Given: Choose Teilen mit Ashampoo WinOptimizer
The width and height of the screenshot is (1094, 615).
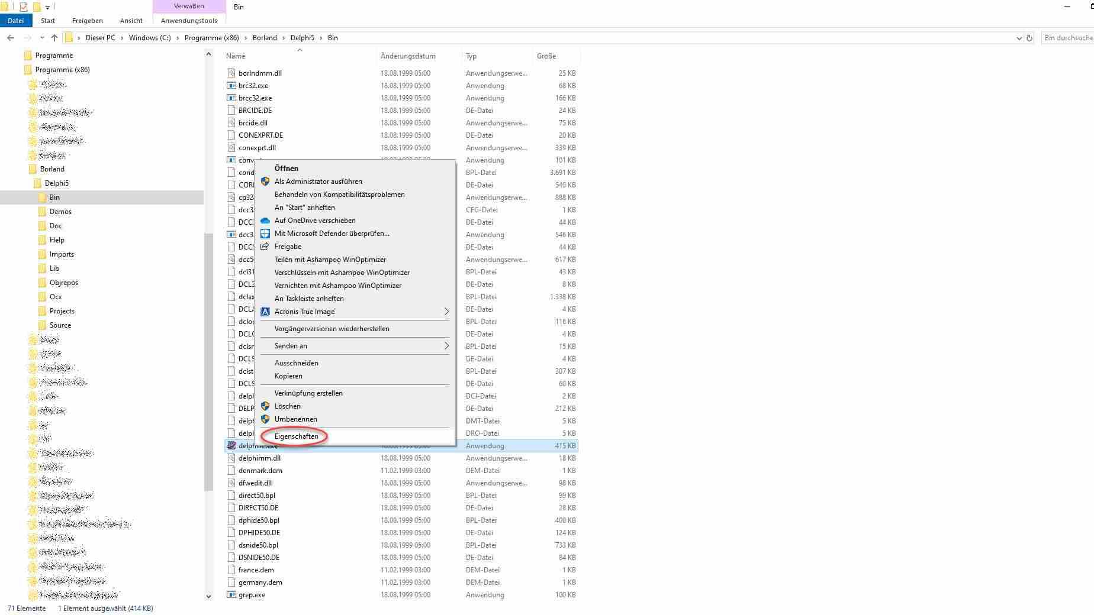Looking at the screenshot, I should coord(355,260).
